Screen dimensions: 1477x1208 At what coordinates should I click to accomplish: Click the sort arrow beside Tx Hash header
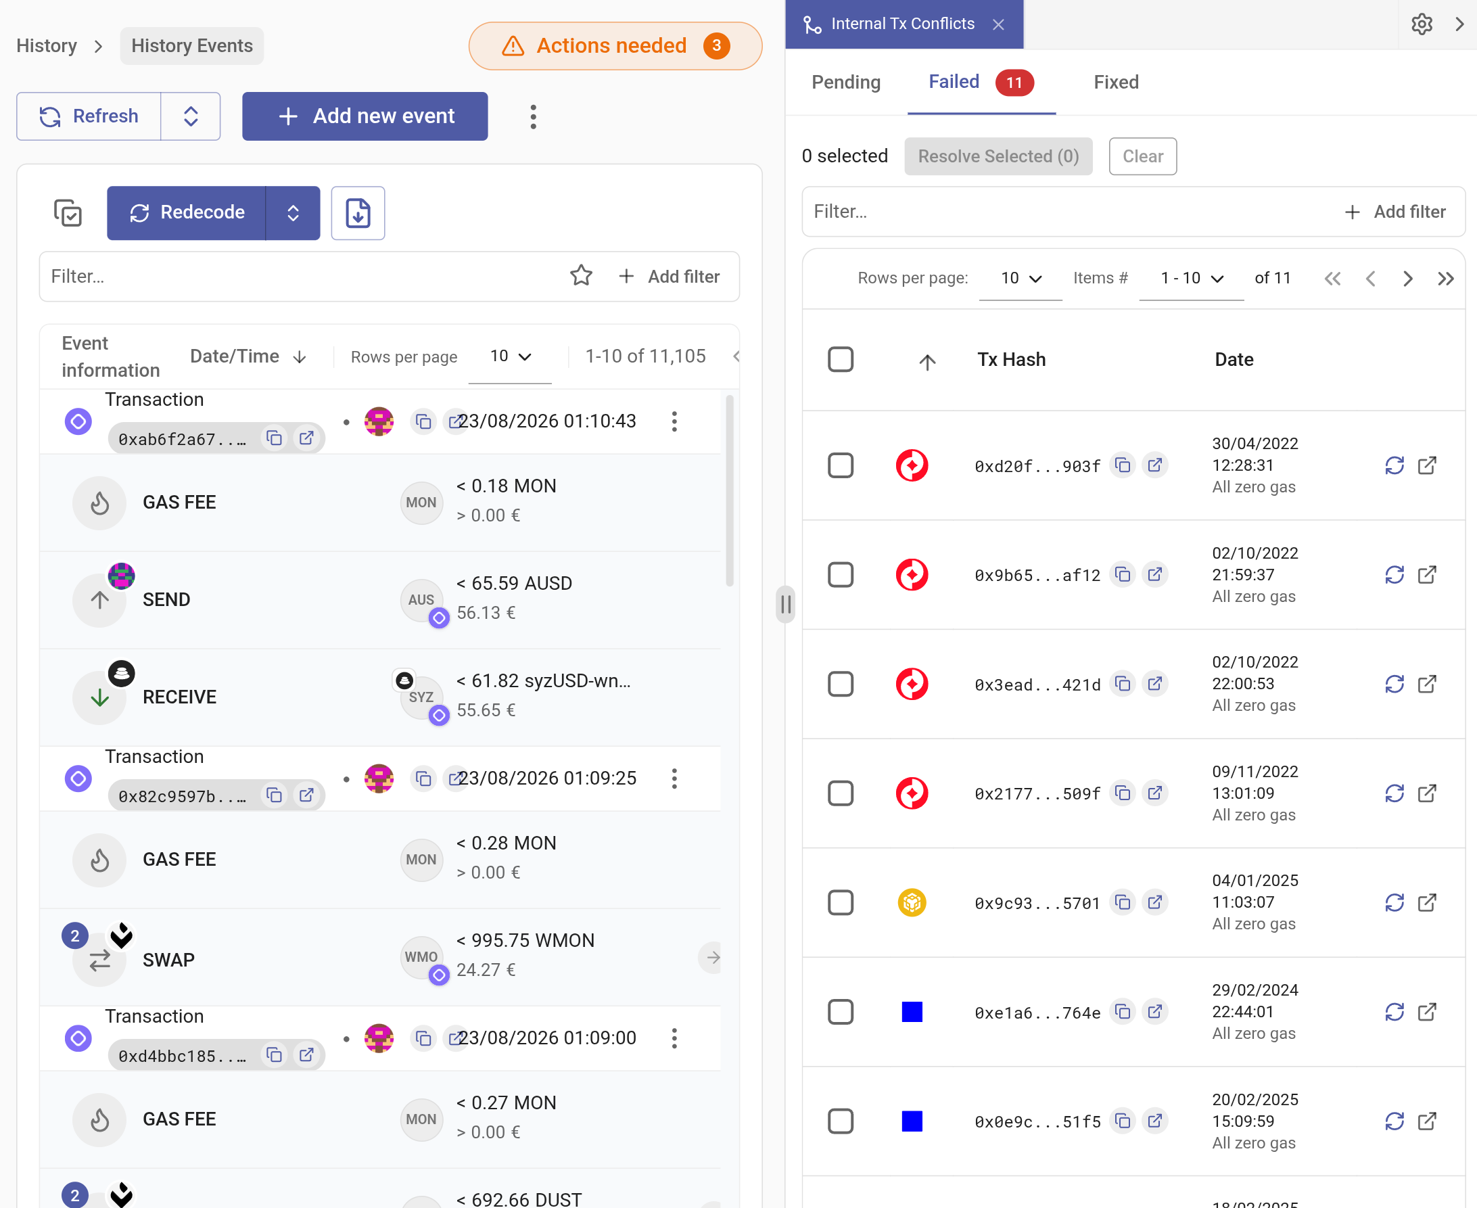(927, 361)
